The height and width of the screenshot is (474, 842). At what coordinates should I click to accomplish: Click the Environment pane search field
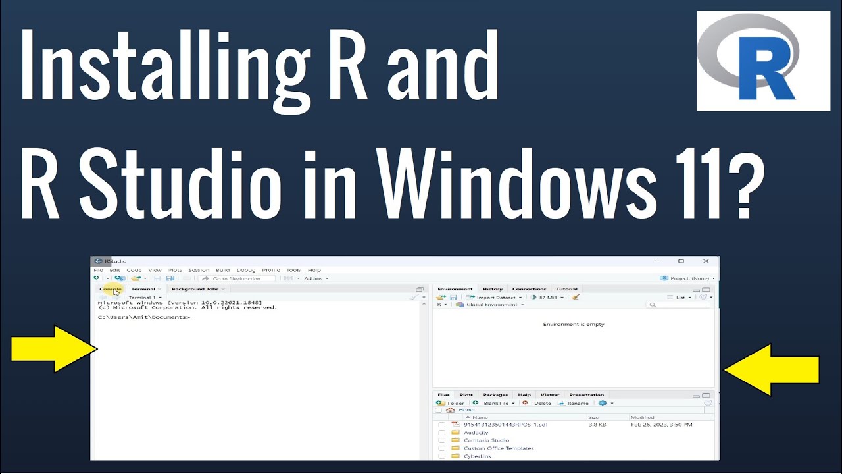click(x=678, y=305)
